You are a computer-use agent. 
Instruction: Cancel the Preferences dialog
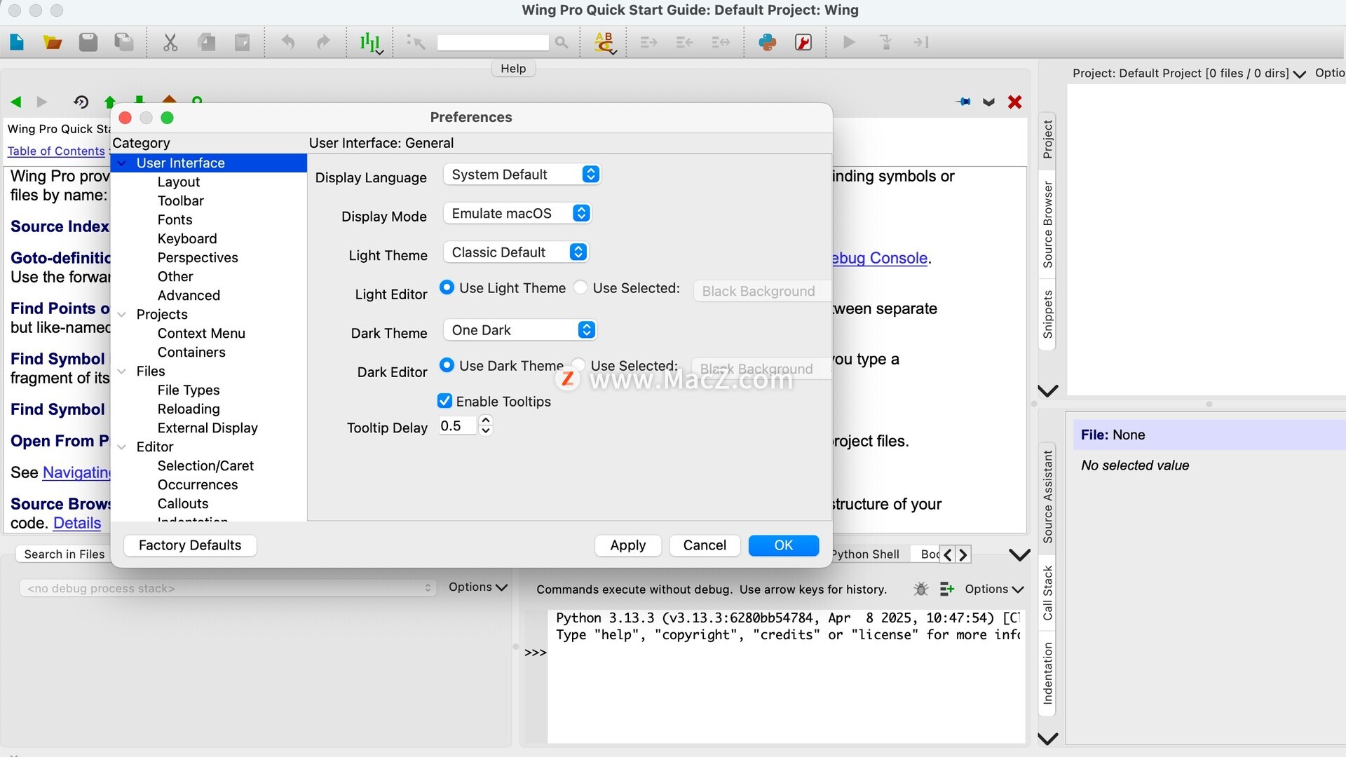point(705,545)
